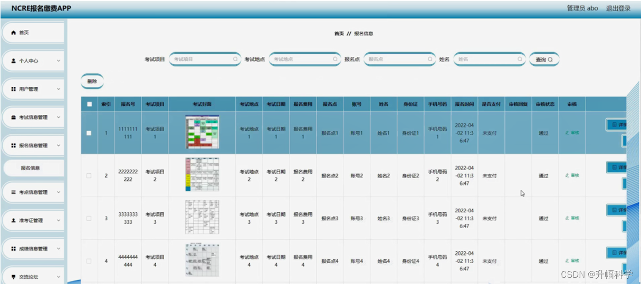Click the 审核 edit icon in row 2

tap(567, 175)
